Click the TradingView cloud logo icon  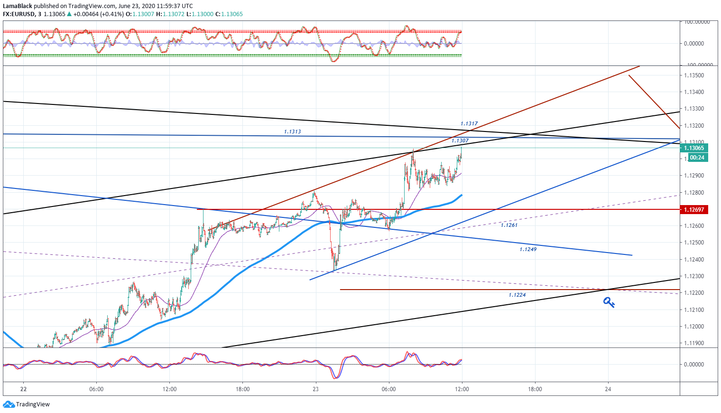pyautogui.click(x=9, y=404)
